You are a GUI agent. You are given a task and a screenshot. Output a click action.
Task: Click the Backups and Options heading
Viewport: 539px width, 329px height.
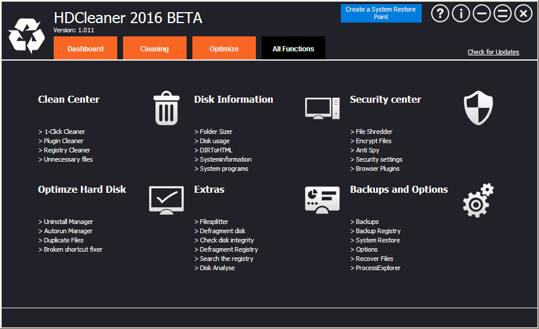pos(399,189)
